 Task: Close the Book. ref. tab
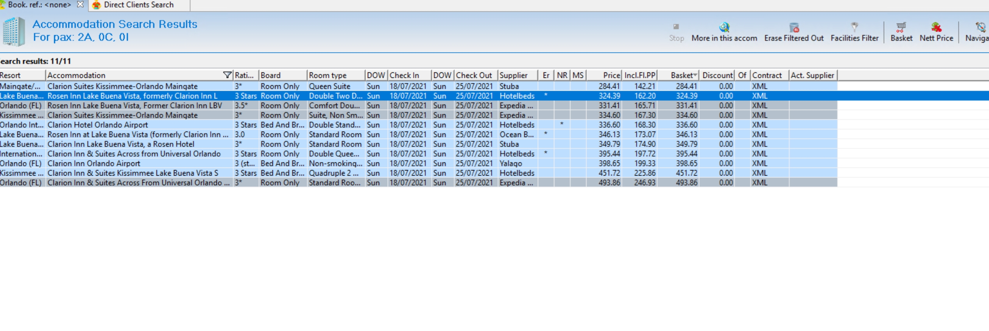(x=80, y=5)
